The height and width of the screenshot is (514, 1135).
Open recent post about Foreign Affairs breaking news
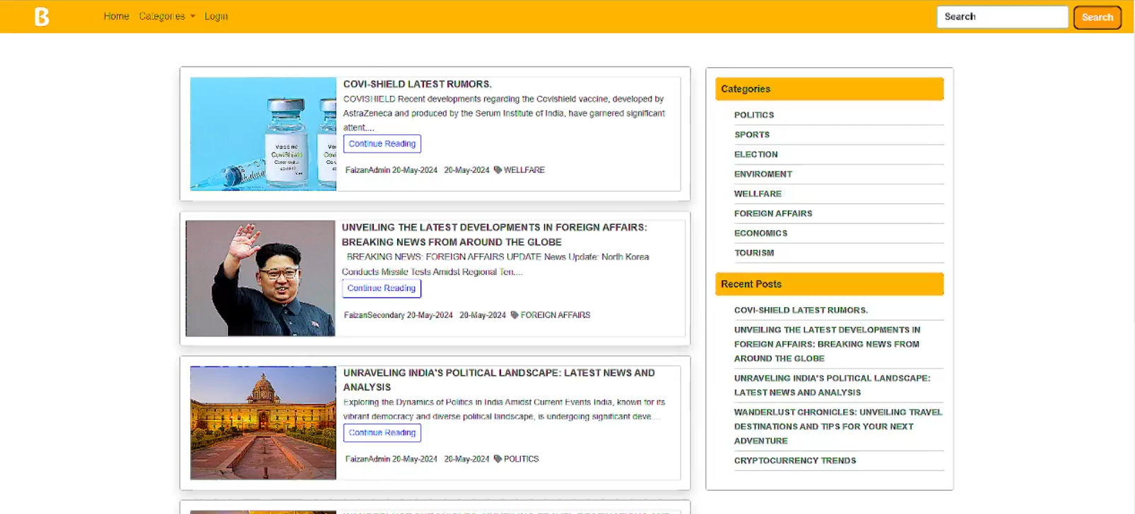[827, 345]
